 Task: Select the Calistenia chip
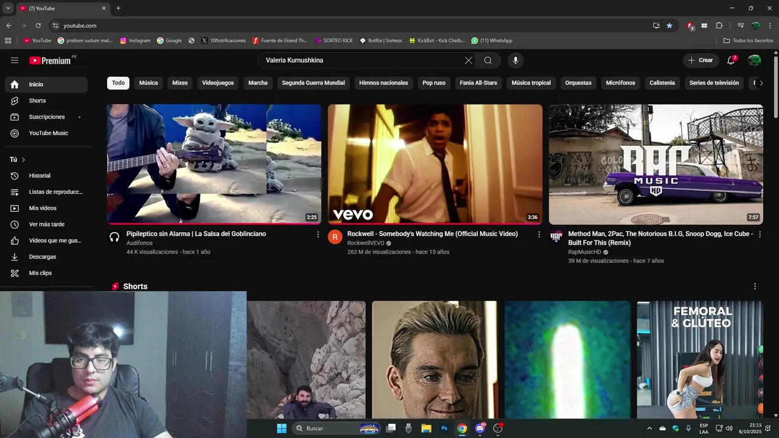pos(662,83)
